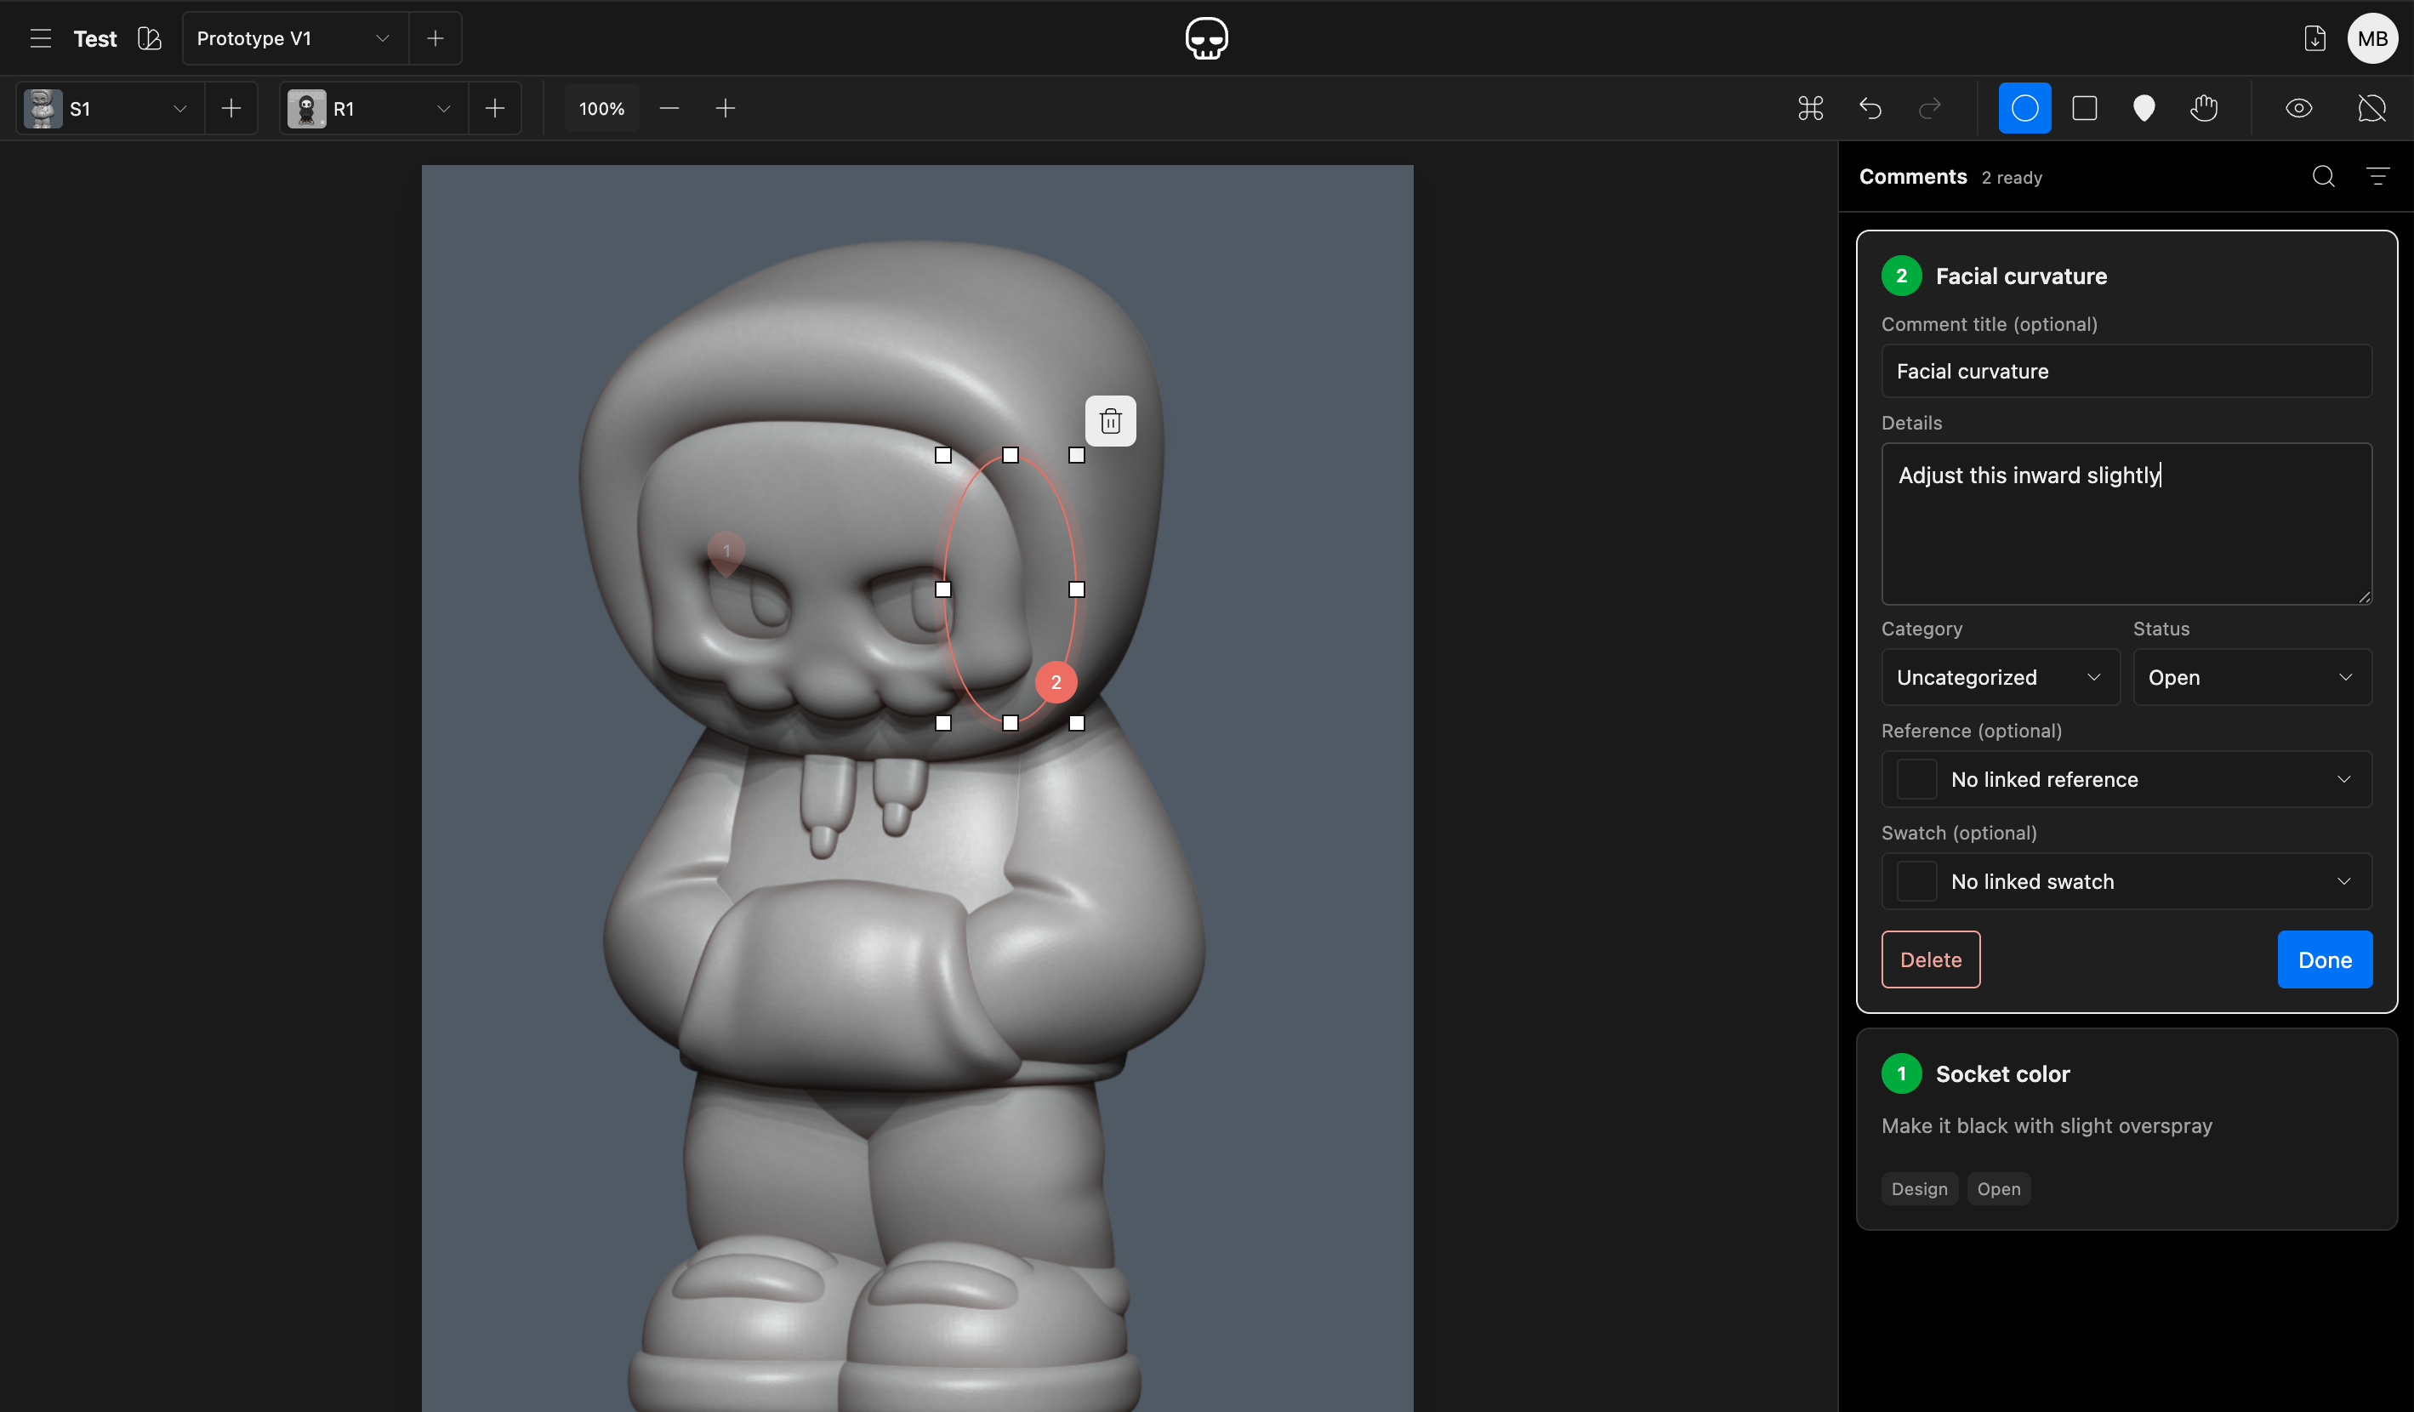Open the comments search icon
The height and width of the screenshot is (1412, 2414).
point(2323,176)
